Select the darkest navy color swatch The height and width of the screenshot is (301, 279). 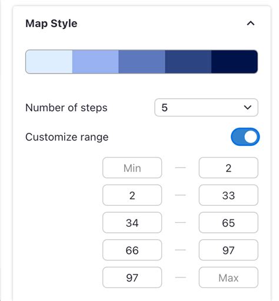point(234,62)
